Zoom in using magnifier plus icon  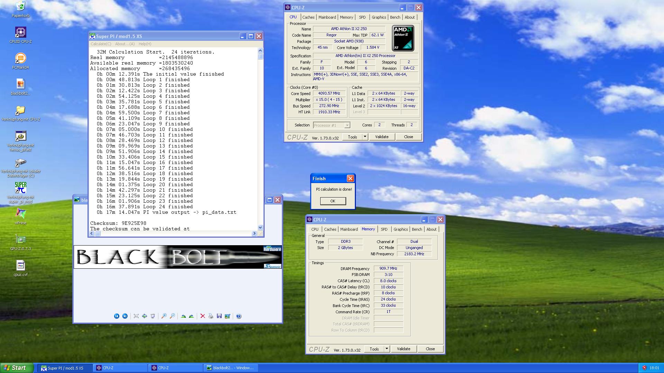pyautogui.click(x=164, y=316)
